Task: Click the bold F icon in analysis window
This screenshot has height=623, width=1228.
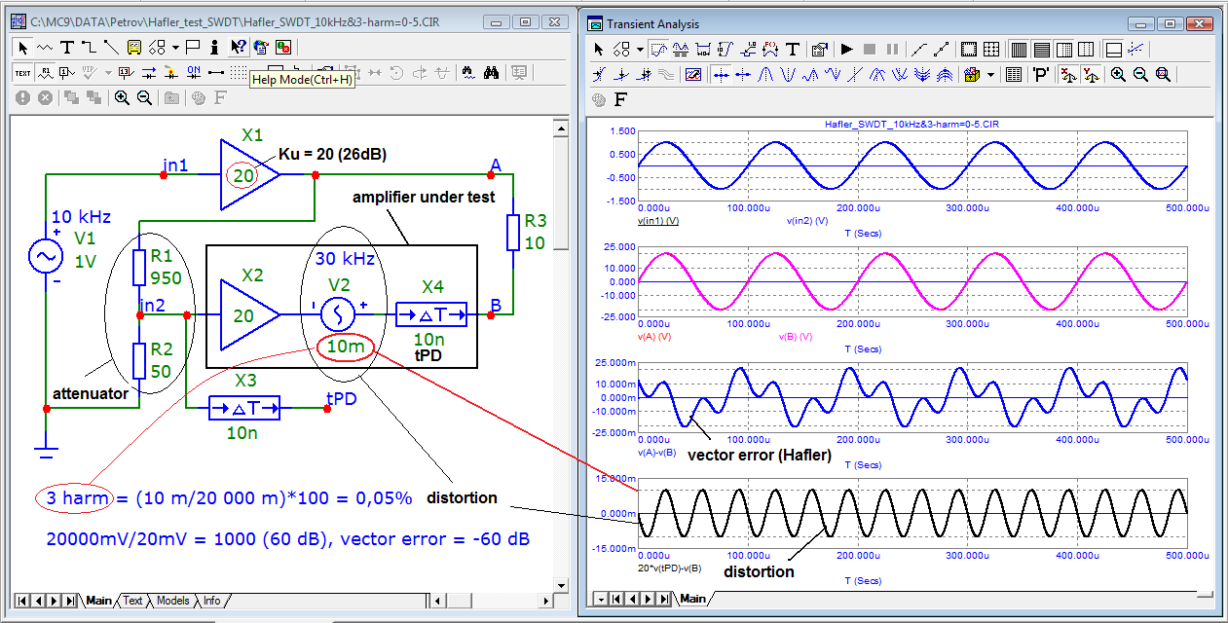Action: click(x=620, y=99)
